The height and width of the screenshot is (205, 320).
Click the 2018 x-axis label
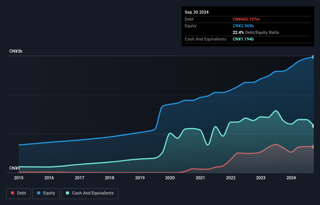click(x=110, y=178)
